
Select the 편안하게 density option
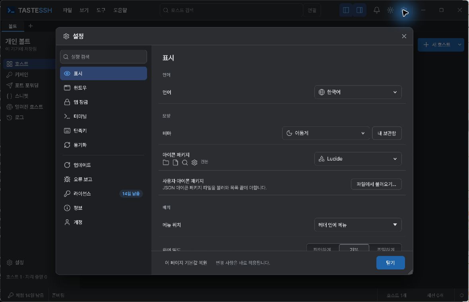pyautogui.click(x=322, y=249)
